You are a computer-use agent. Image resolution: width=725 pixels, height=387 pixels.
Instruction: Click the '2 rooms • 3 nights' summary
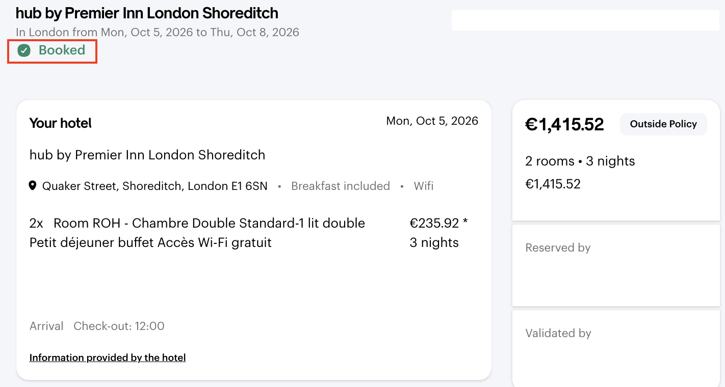tap(580, 161)
